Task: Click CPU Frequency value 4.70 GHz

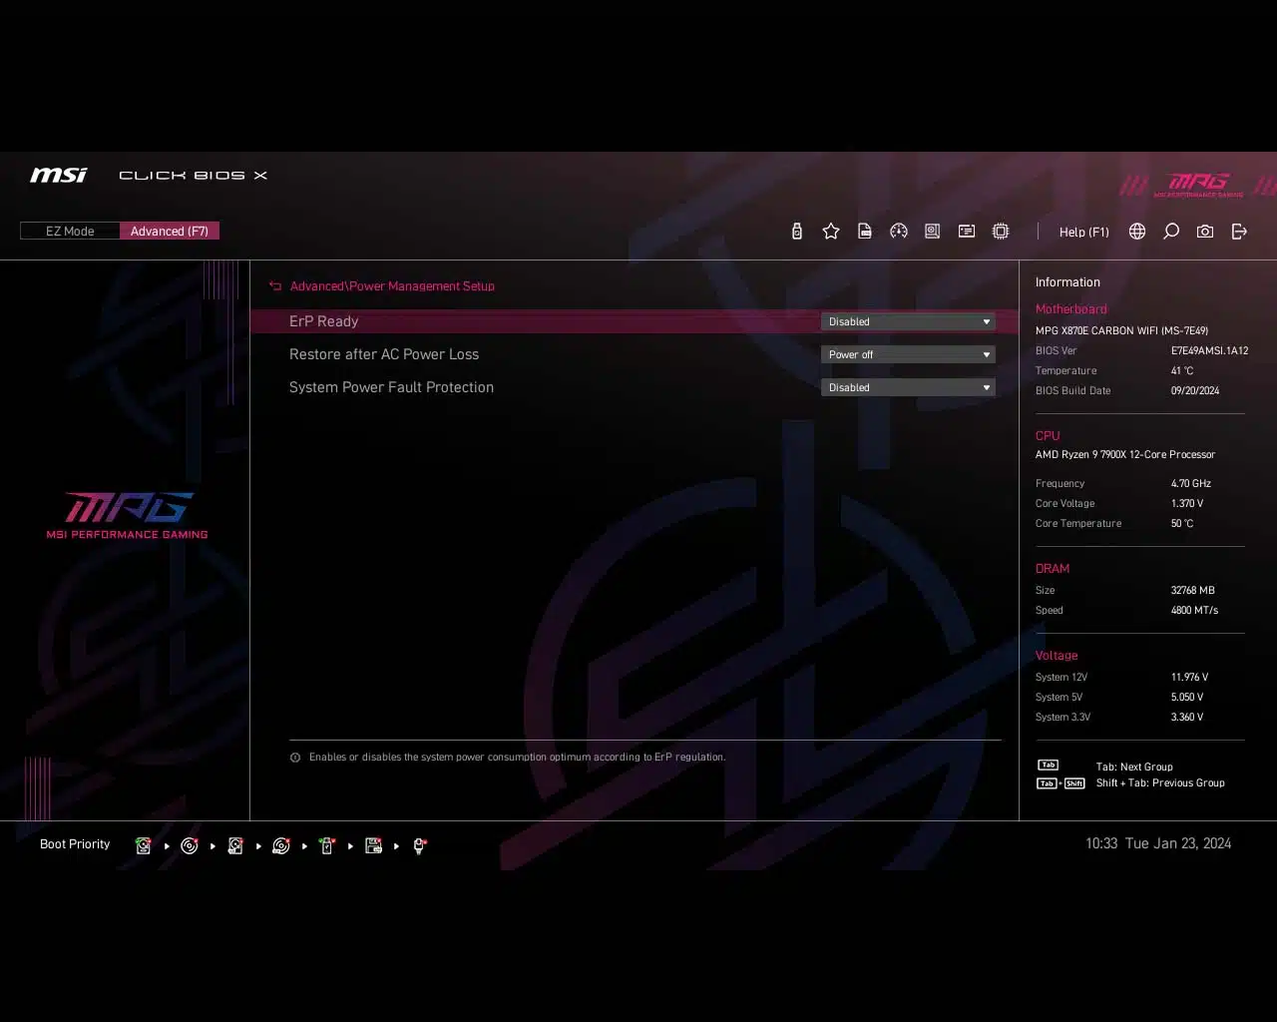Action: click(x=1191, y=484)
